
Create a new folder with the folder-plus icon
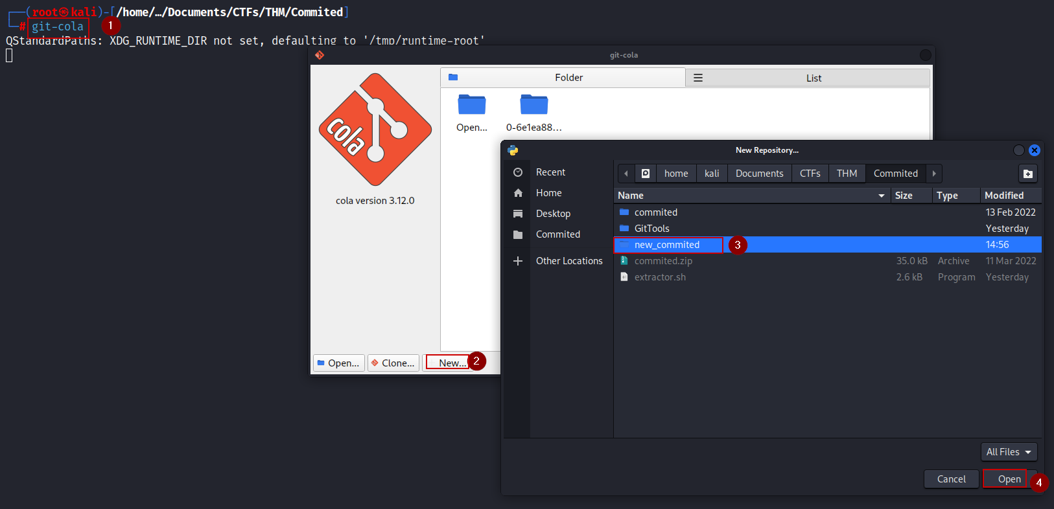pos(1028,174)
